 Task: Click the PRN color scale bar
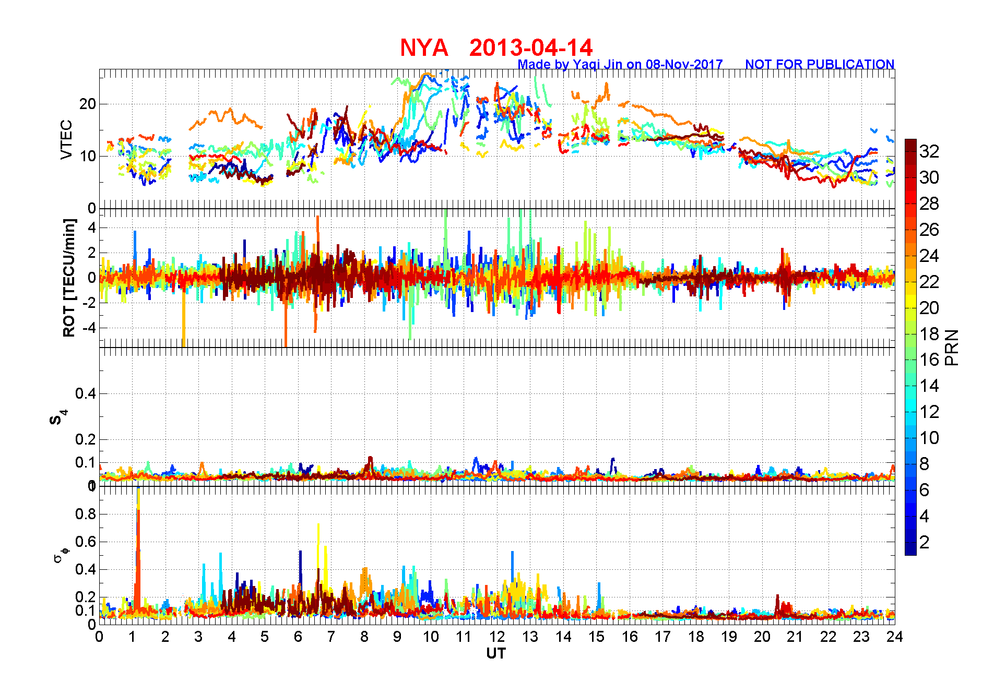coord(910,347)
